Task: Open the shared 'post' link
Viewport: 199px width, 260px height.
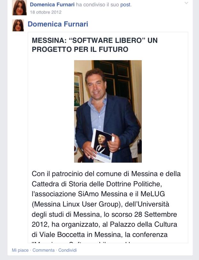Action: tap(125, 5)
